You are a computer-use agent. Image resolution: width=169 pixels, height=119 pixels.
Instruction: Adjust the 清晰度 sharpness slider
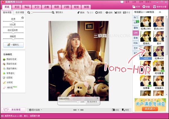click(x=13, y=39)
